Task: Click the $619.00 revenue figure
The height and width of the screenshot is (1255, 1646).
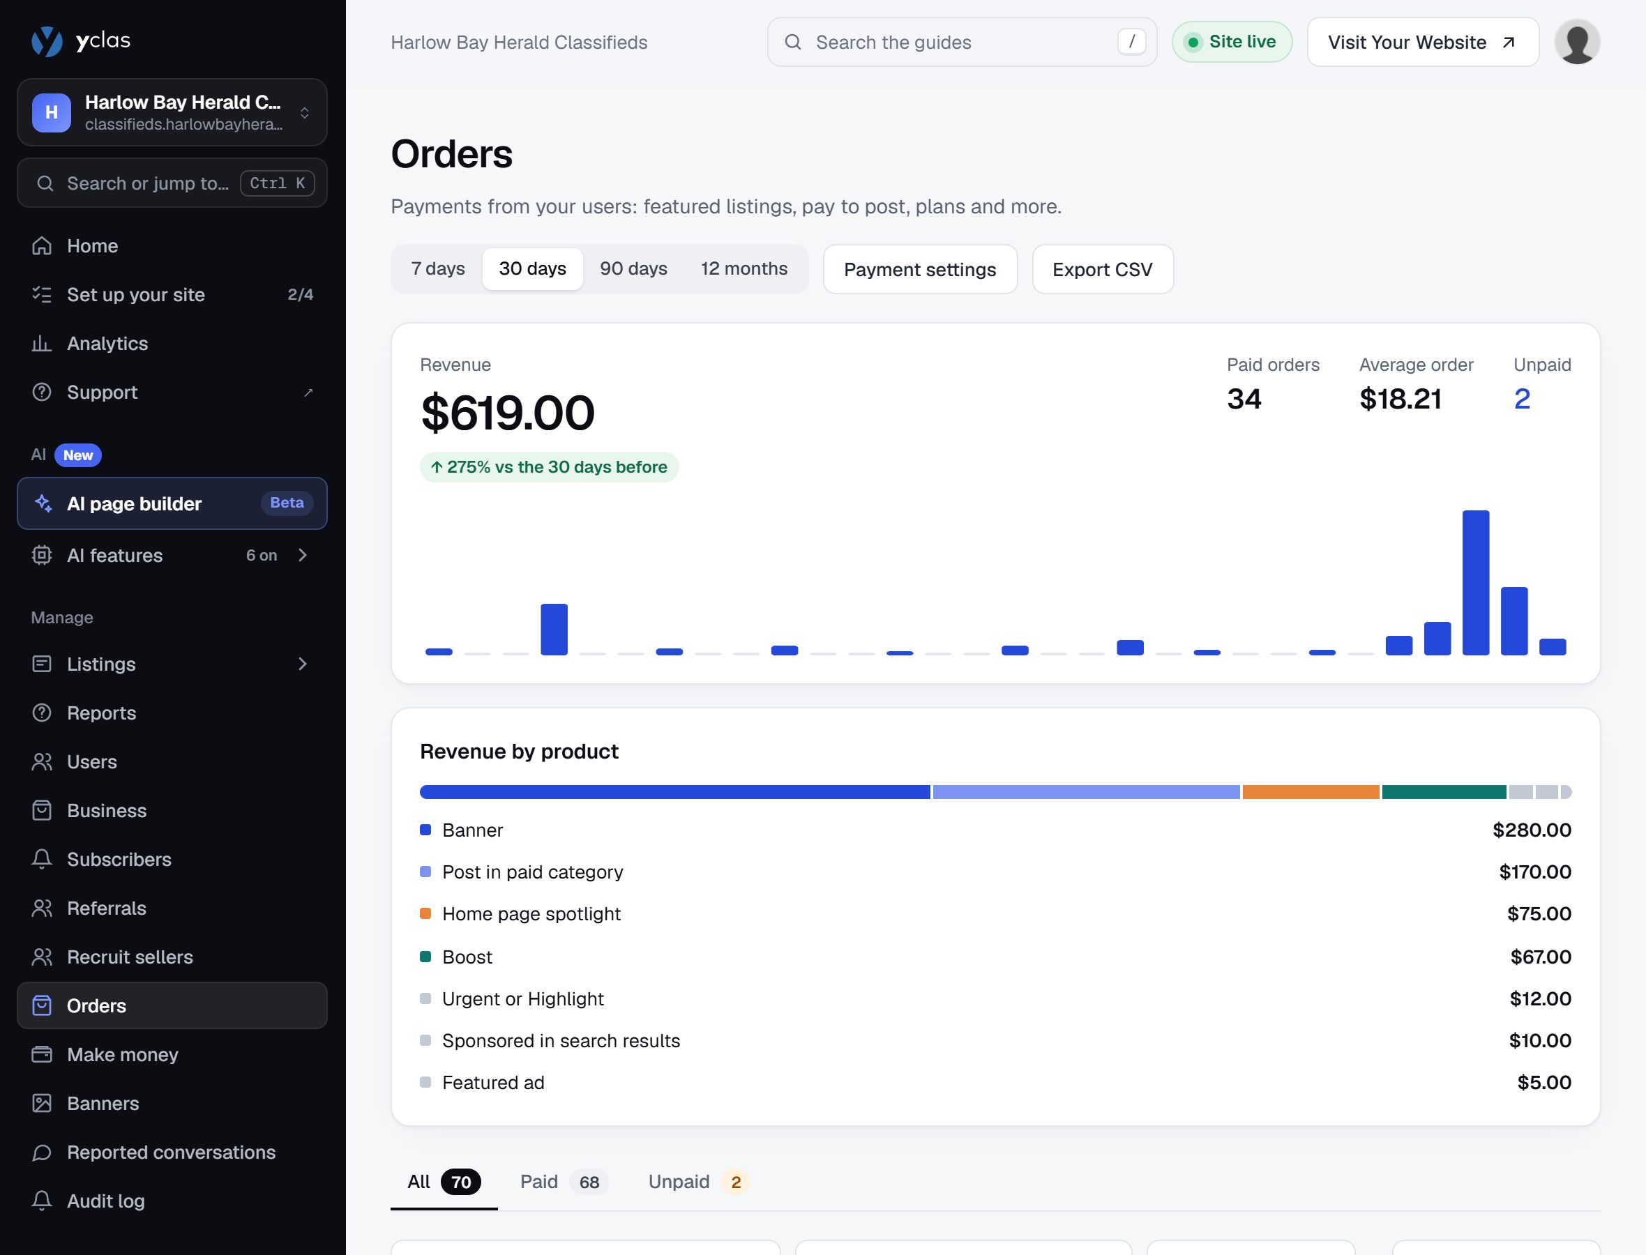Action: click(508, 413)
